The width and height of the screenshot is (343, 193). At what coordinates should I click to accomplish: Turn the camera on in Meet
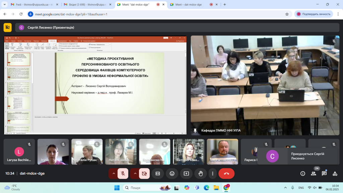(x=144, y=174)
